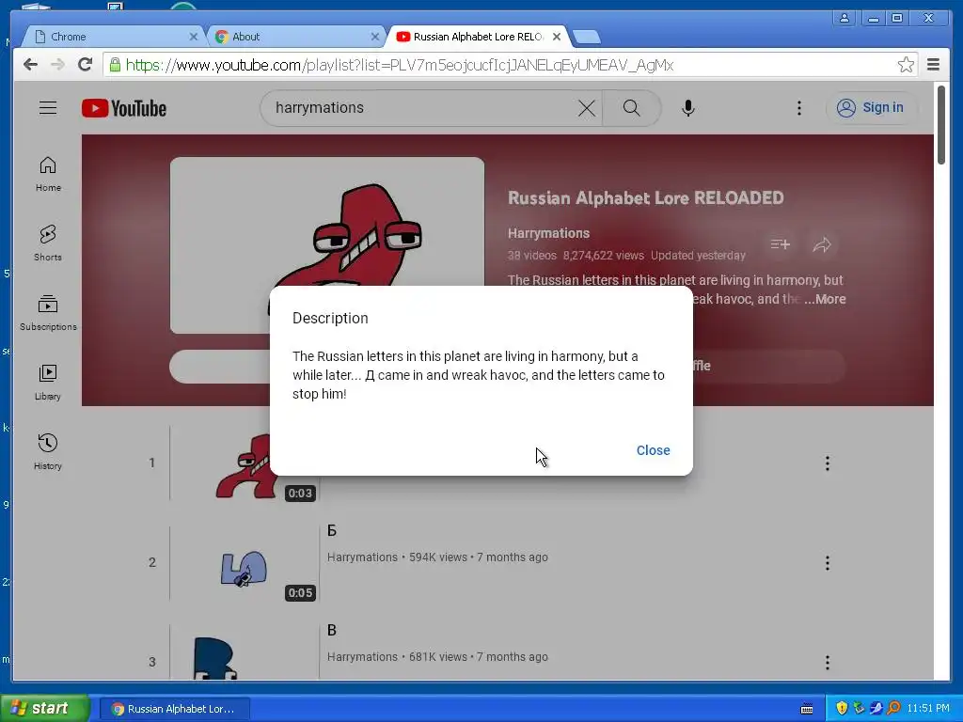Click the Sign in button
The width and height of the screenshot is (963, 722).
[x=871, y=108]
